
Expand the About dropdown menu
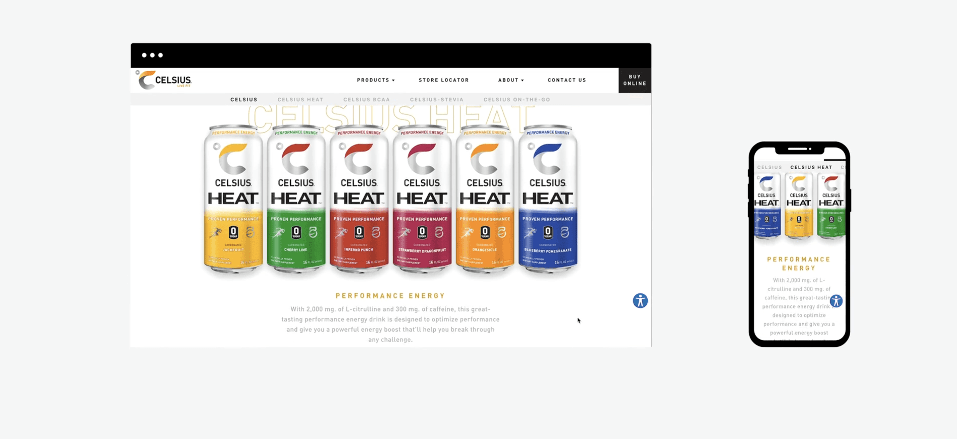(511, 80)
